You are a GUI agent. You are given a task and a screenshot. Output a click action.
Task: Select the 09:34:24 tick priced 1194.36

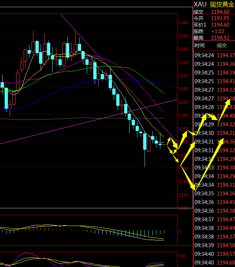click(214, 64)
